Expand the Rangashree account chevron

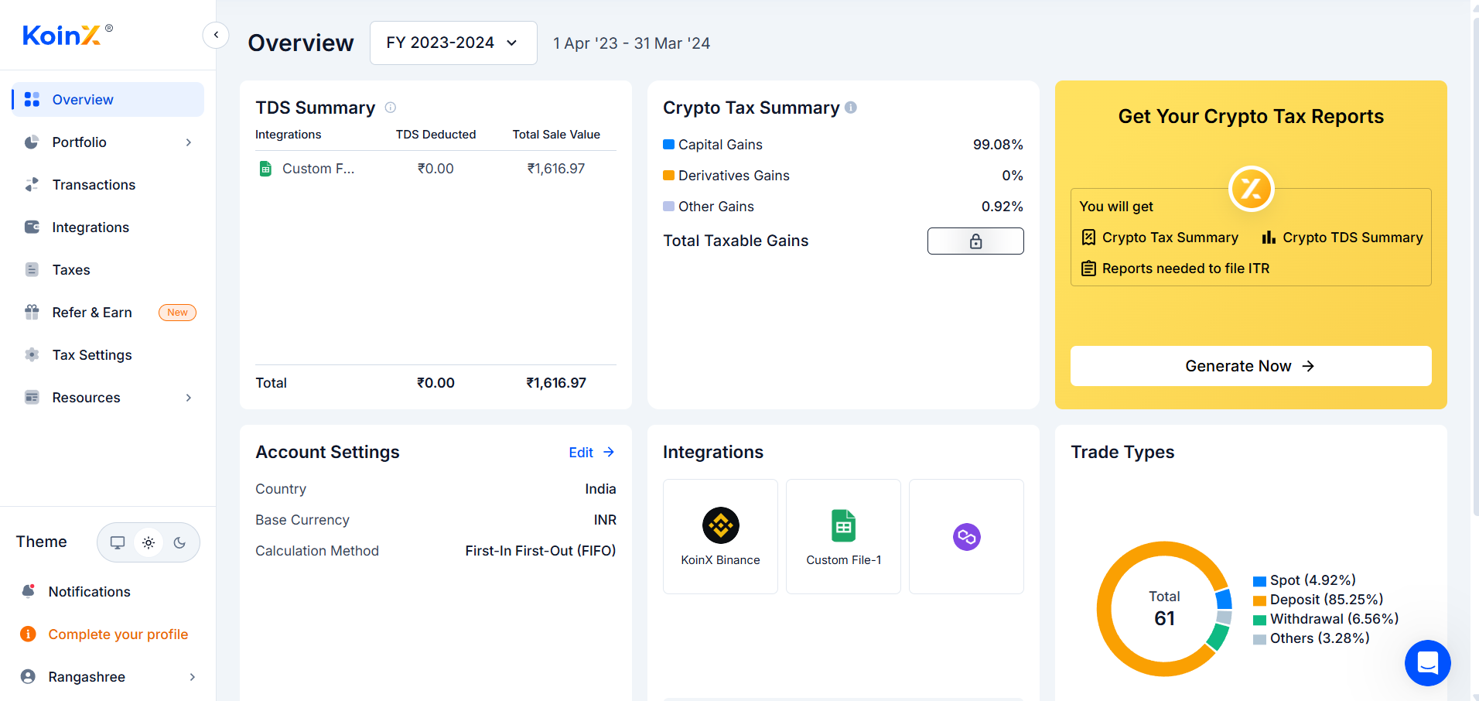(193, 677)
